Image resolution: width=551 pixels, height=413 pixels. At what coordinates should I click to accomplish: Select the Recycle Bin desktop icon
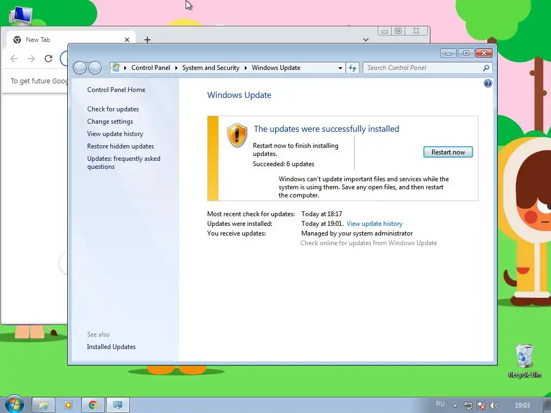(x=524, y=361)
